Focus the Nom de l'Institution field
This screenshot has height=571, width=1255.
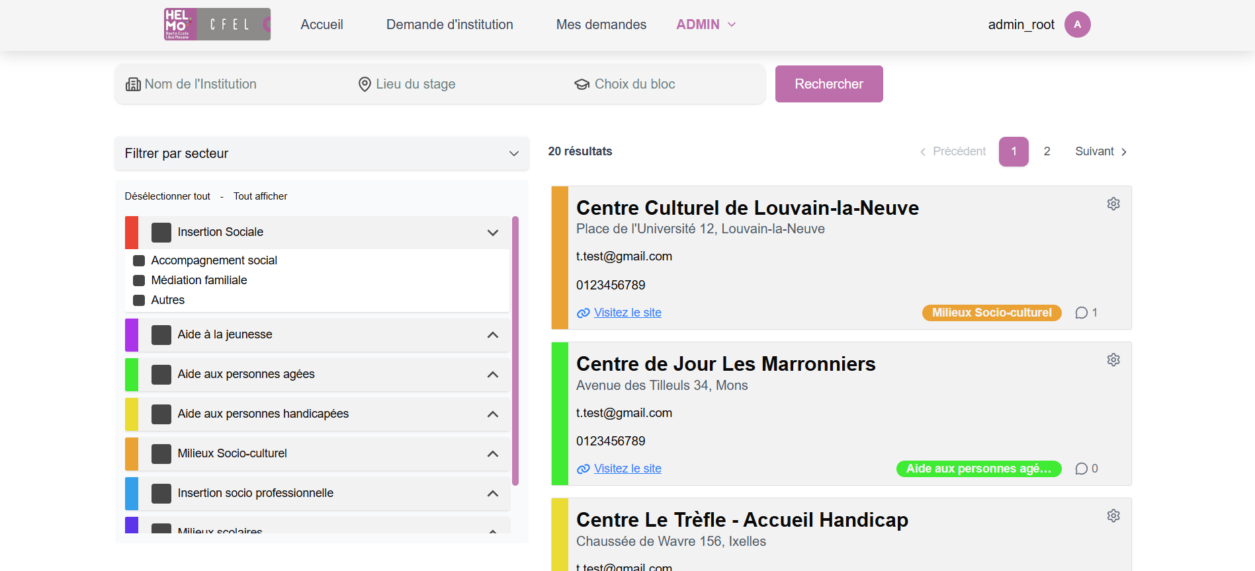(230, 84)
